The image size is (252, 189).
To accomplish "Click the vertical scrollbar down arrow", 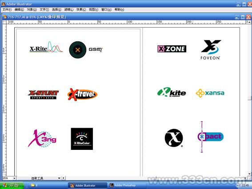I will click(249, 174).
